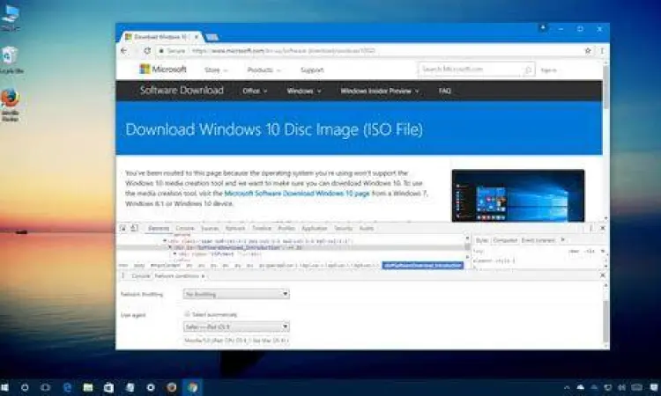
Task: Open Task View on the taskbar
Action: tap(46, 387)
